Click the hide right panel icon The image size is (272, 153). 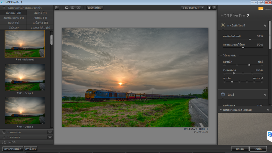(x=214, y=8)
